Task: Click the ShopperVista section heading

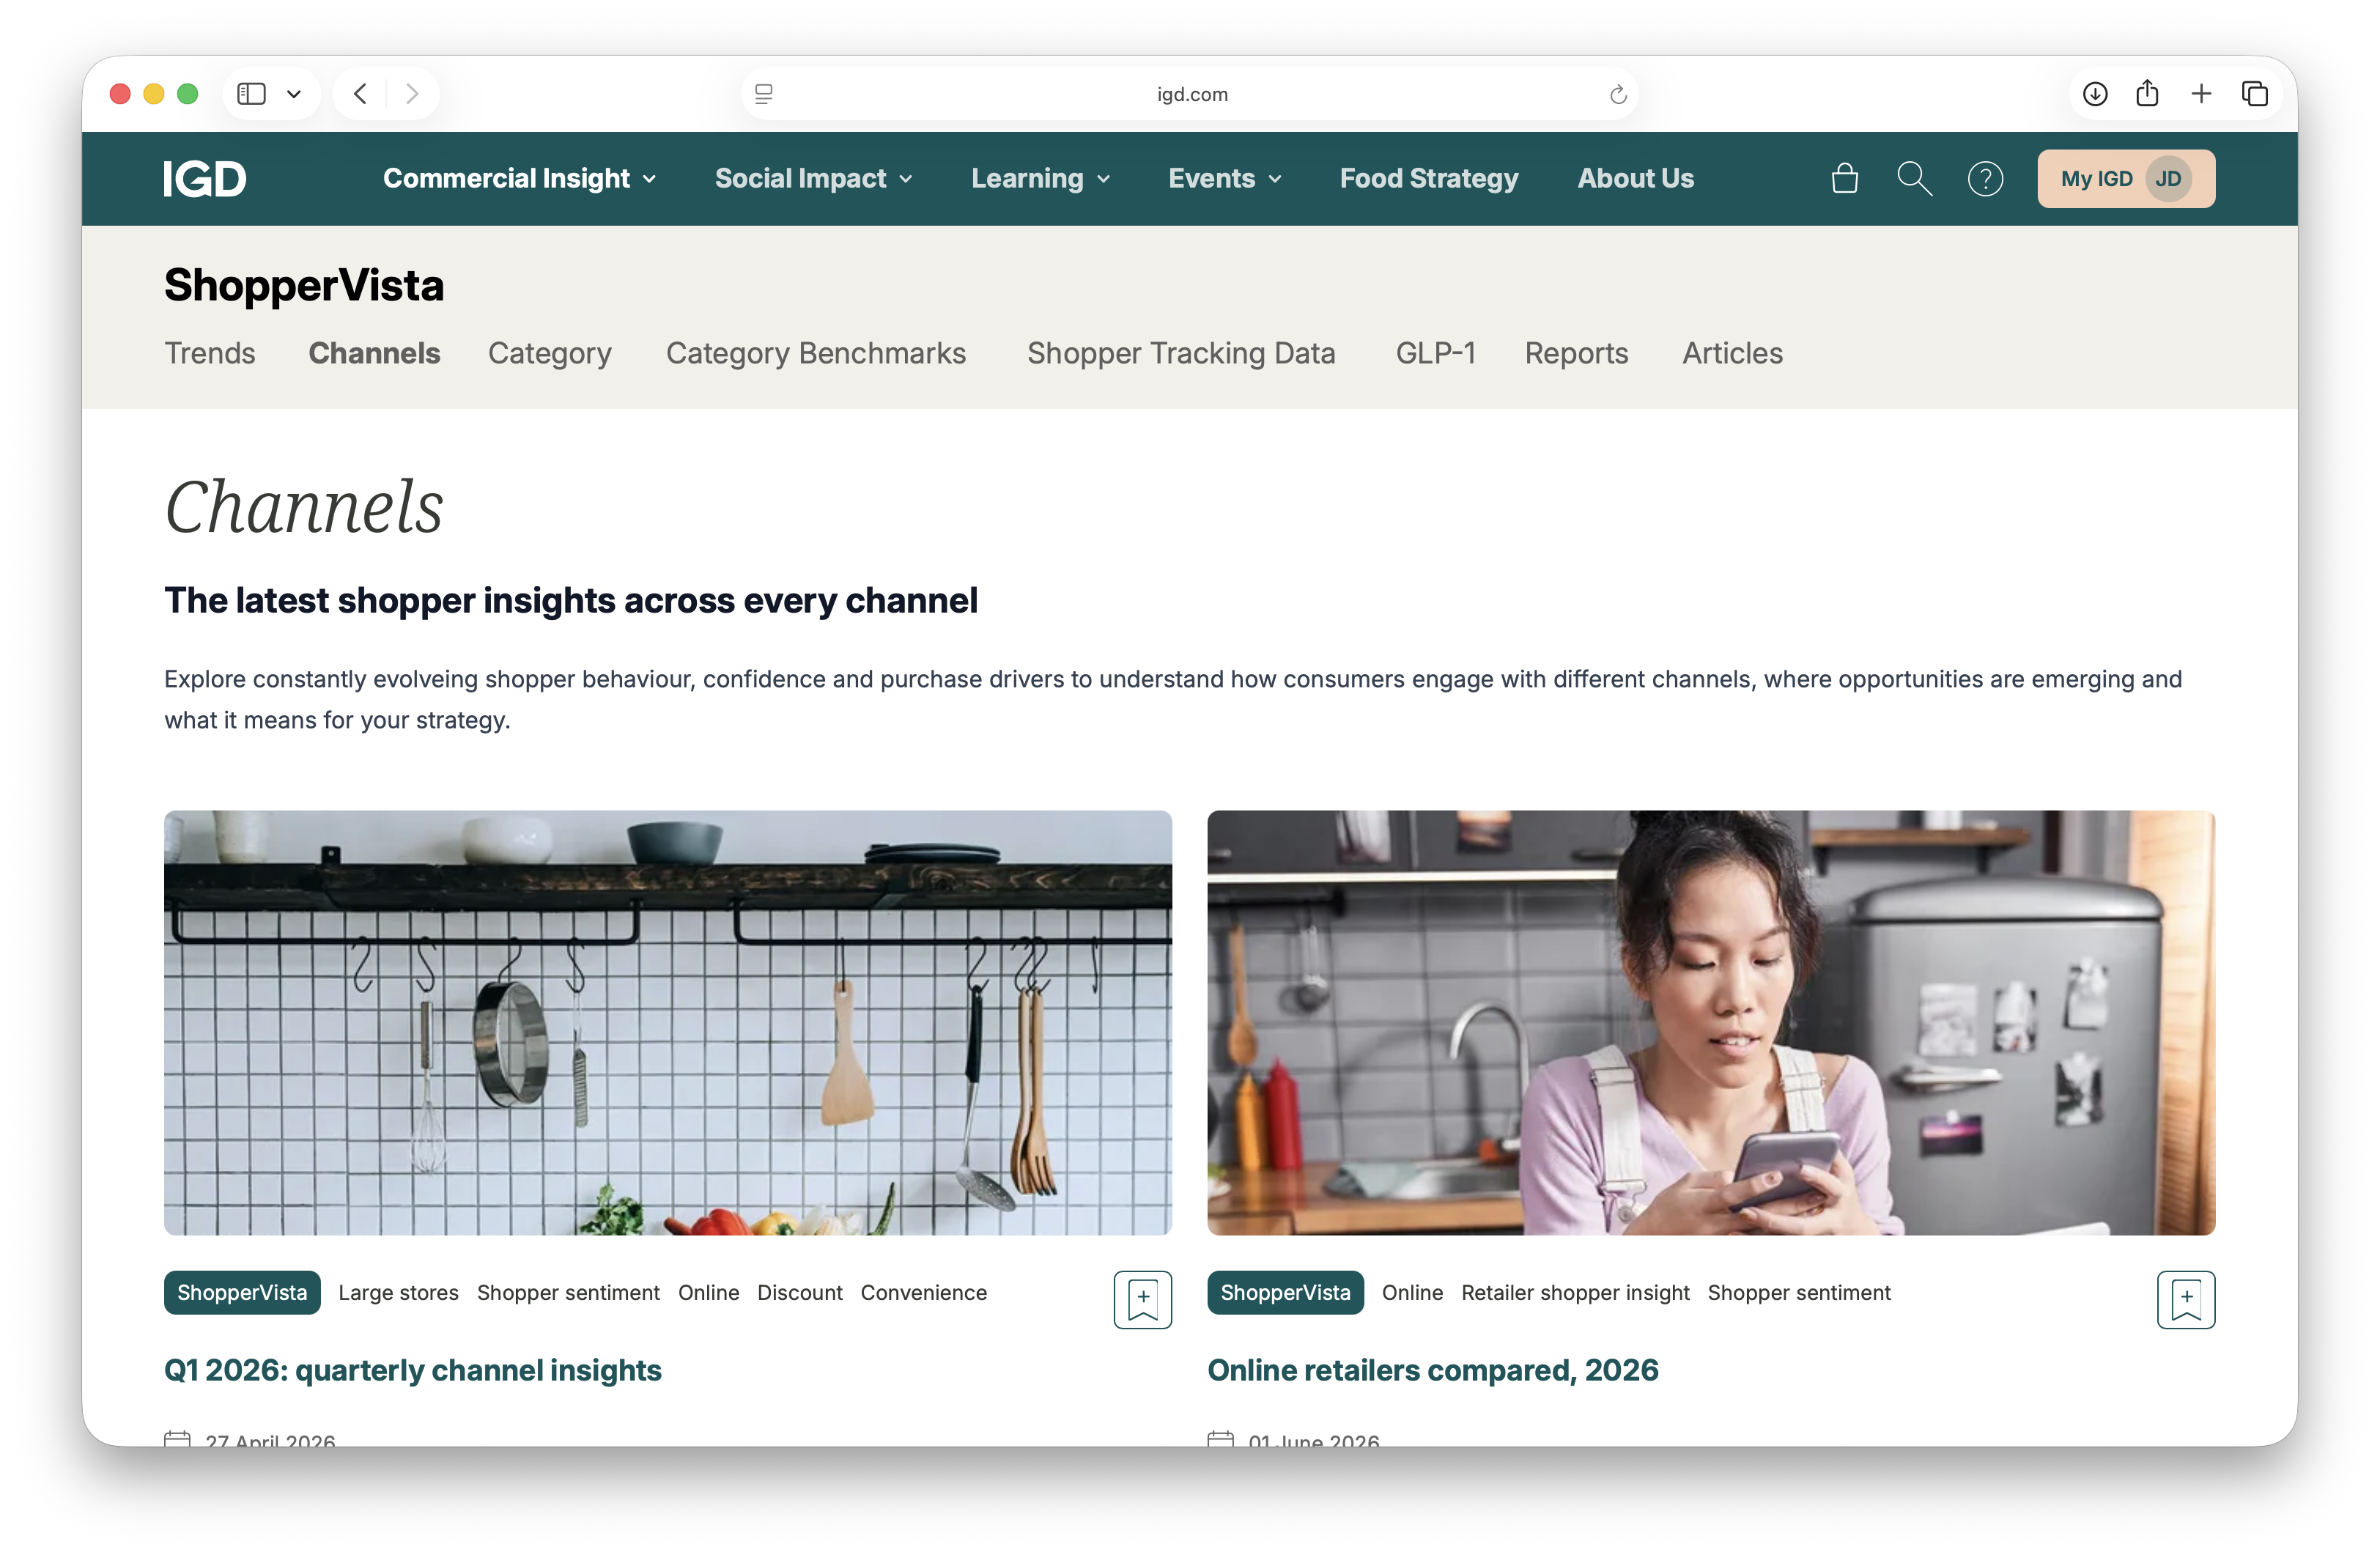Action: [x=304, y=286]
